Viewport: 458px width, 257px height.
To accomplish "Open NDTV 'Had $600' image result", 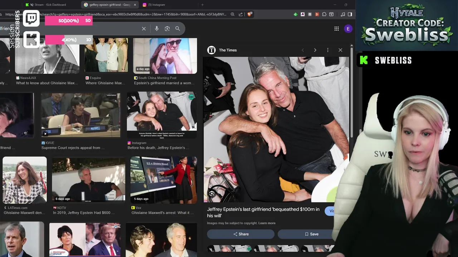I will (x=89, y=181).
